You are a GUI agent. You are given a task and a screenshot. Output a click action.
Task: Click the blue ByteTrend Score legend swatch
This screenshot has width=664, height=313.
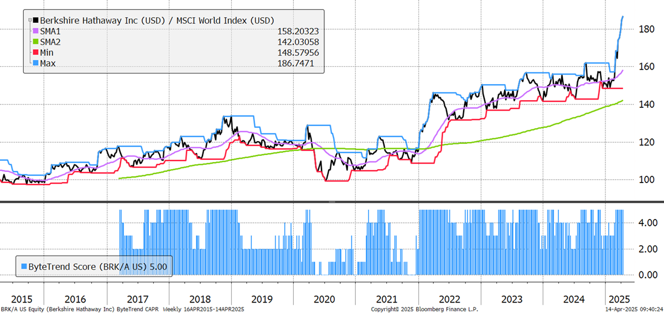point(24,267)
